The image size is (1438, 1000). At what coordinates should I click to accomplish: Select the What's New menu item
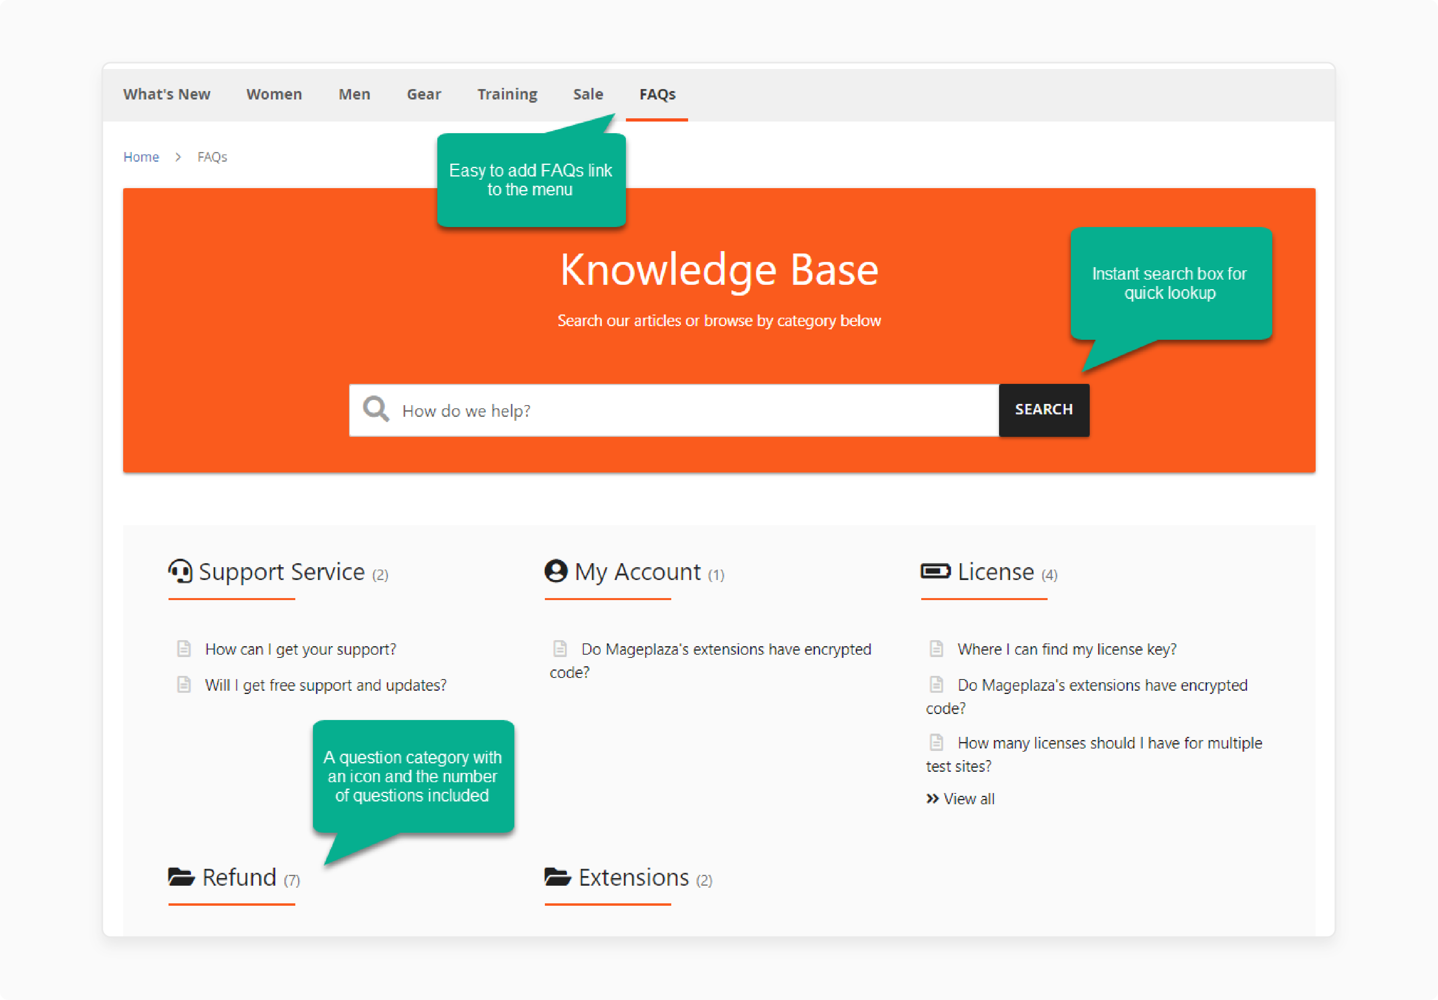pyautogui.click(x=166, y=94)
